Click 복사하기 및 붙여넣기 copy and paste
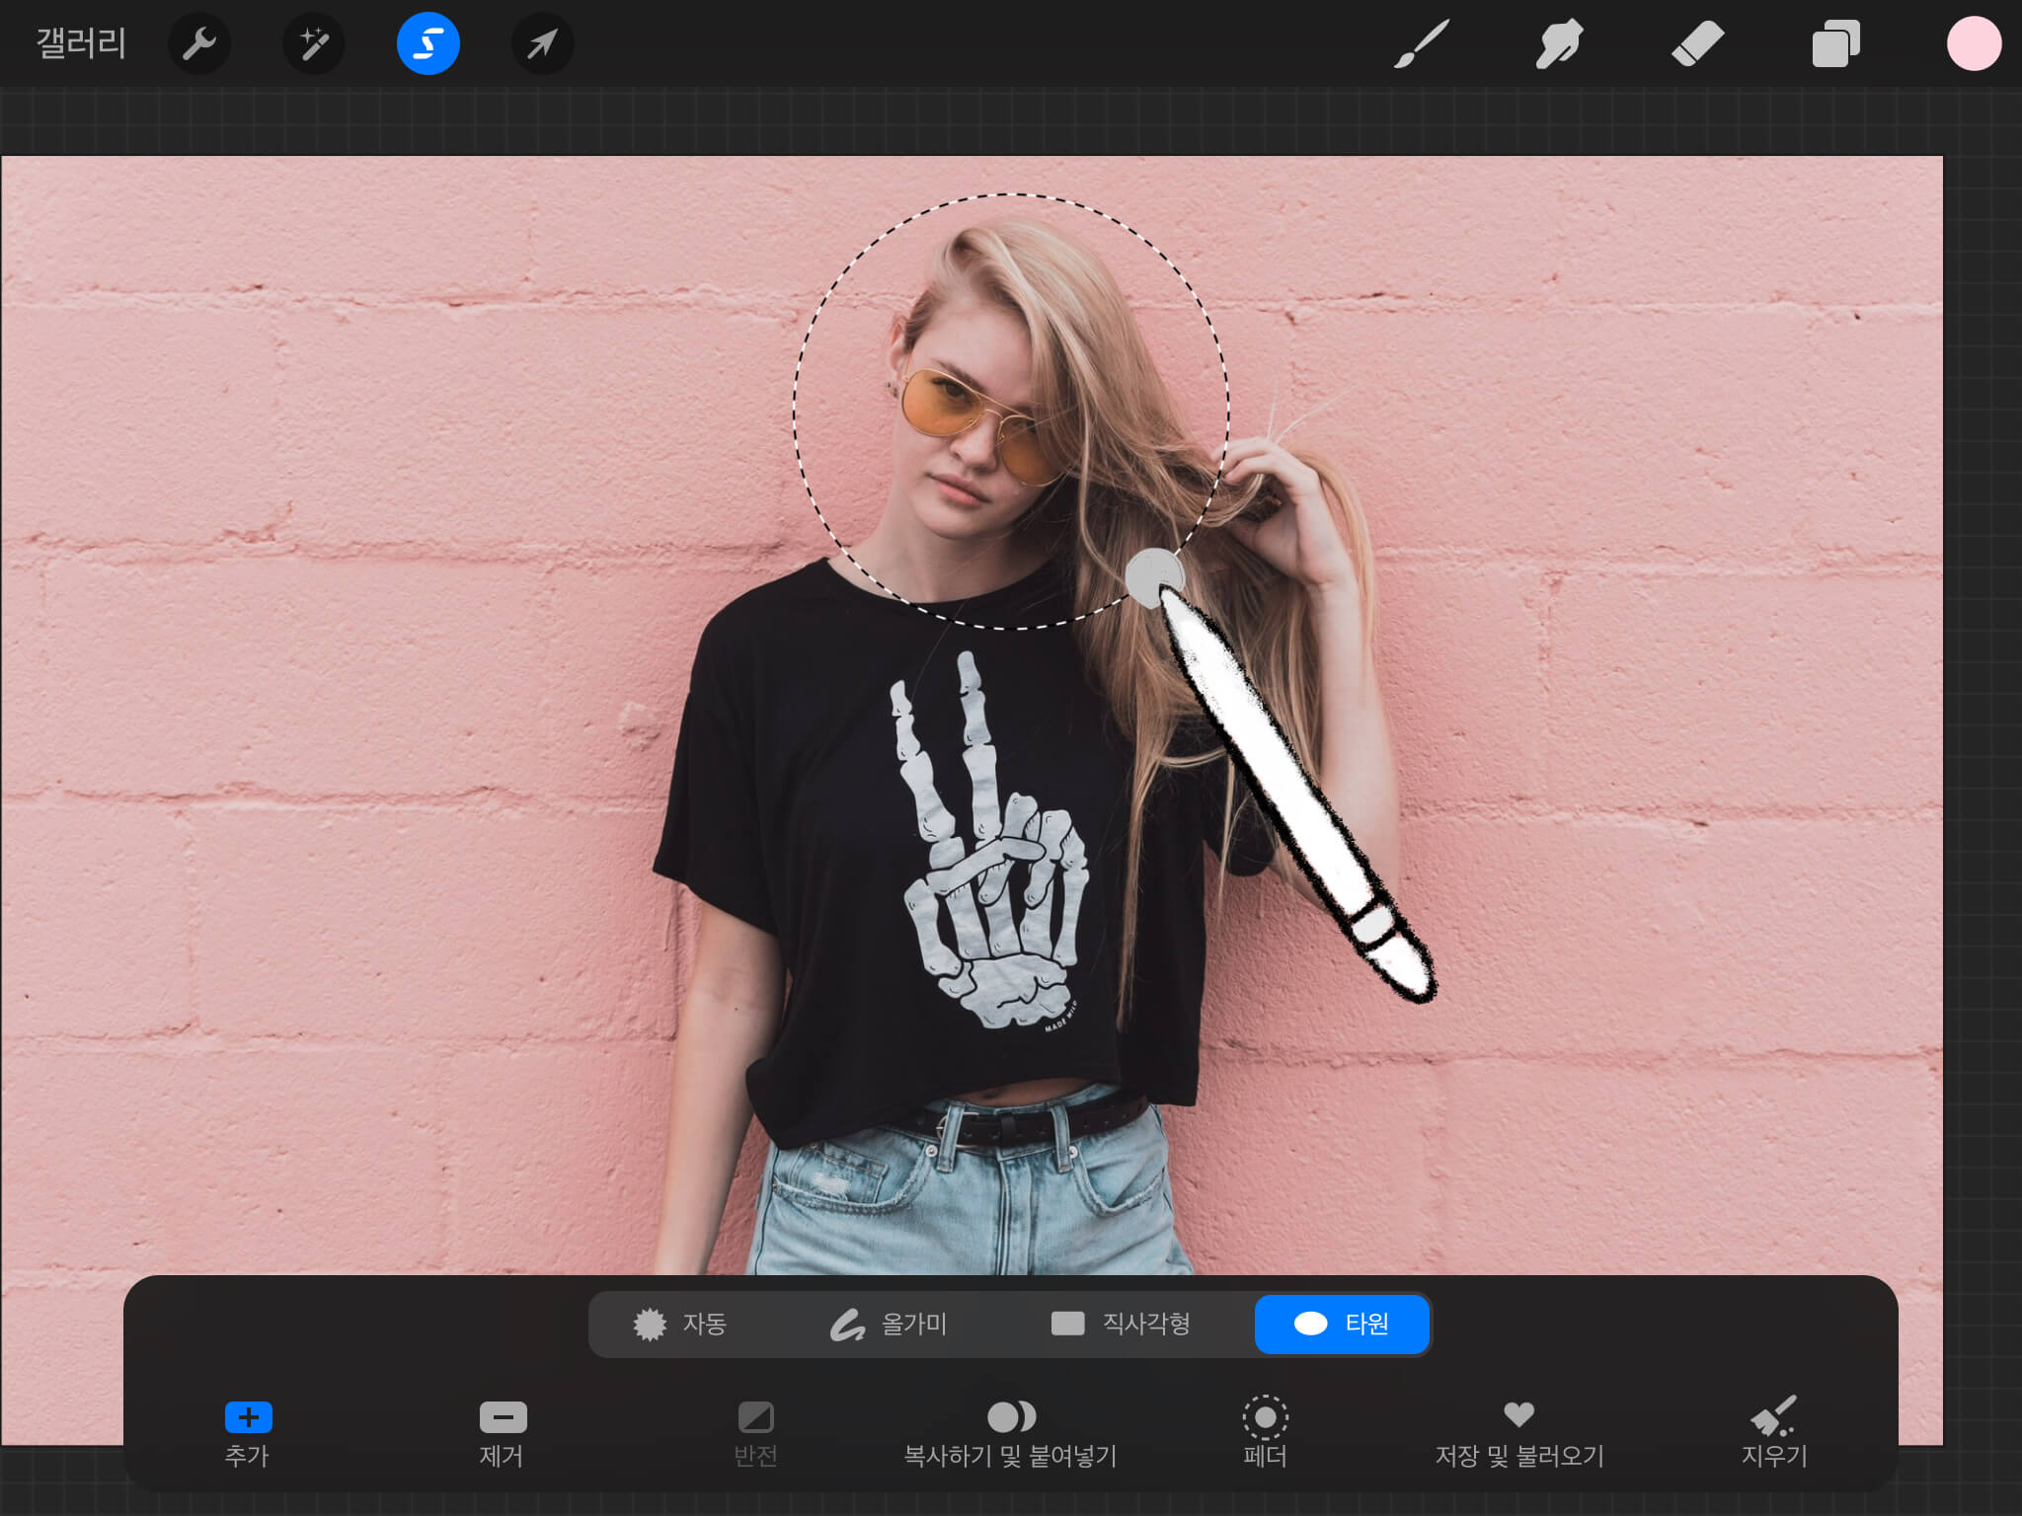The image size is (2022, 1516). [1011, 1431]
